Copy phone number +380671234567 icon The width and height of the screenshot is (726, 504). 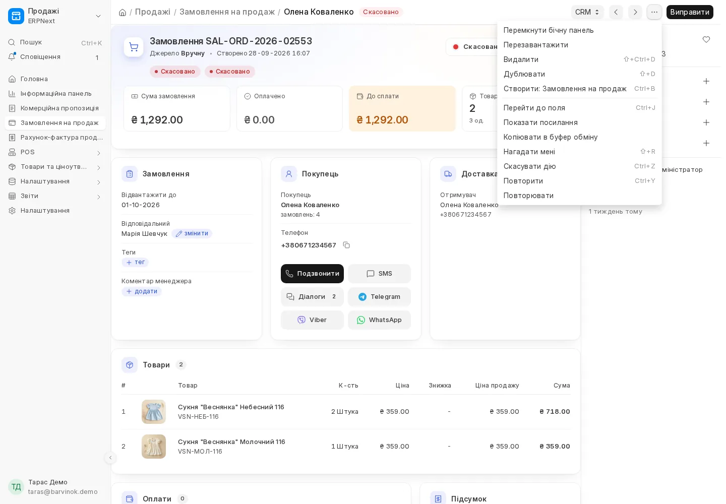346,245
